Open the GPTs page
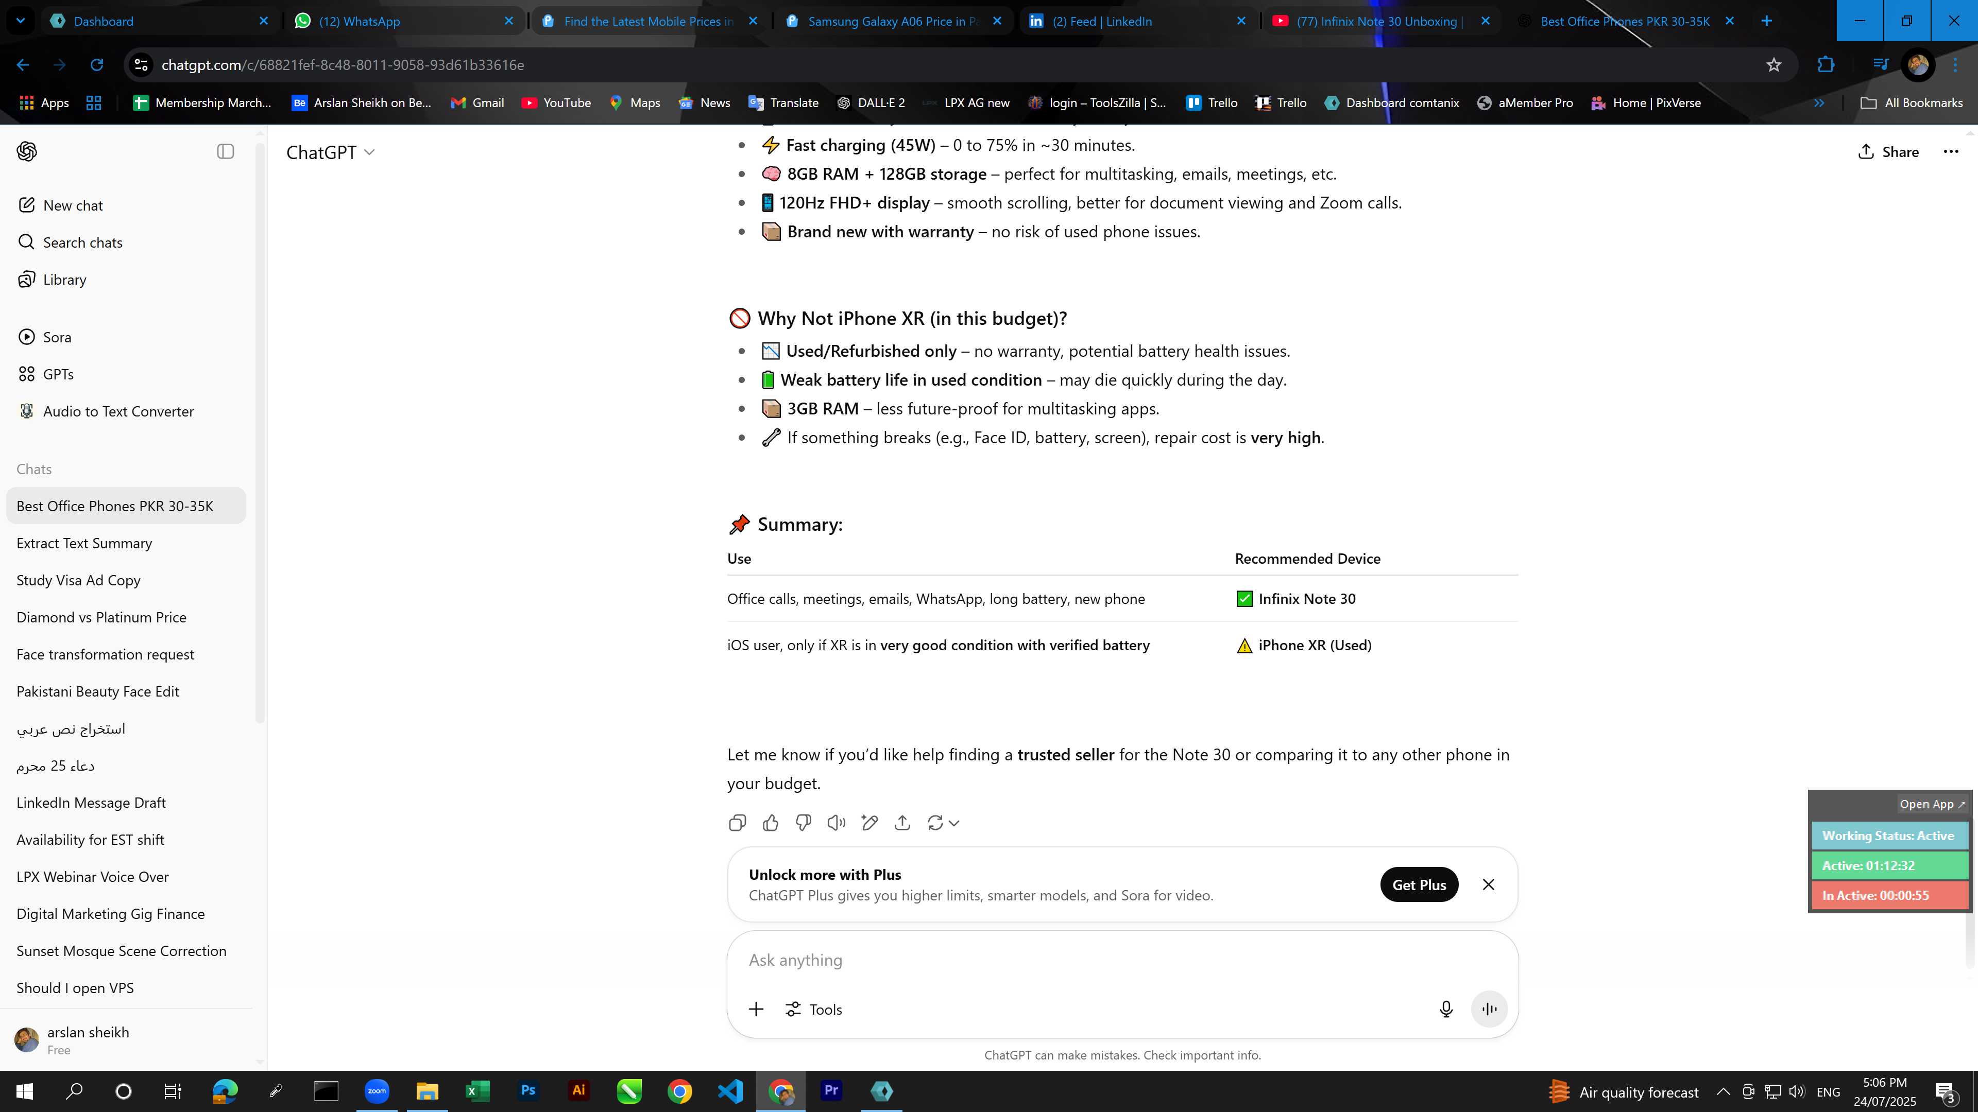The width and height of the screenshot is (1978, 1112). (x=127, y=374)
